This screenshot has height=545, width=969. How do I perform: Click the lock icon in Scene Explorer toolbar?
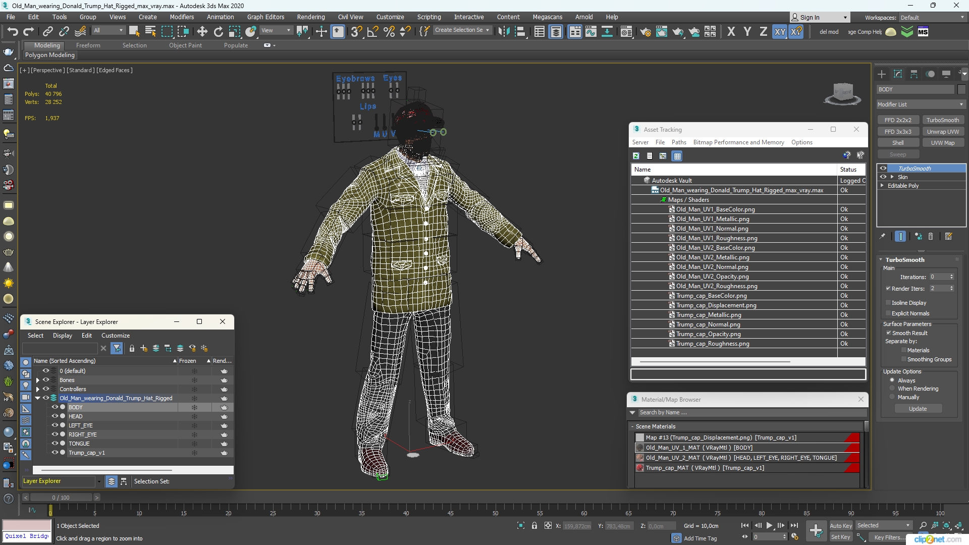(x=132, y=348)
